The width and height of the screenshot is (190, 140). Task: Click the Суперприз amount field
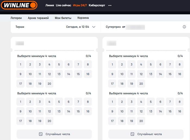(x=135, y=27)
